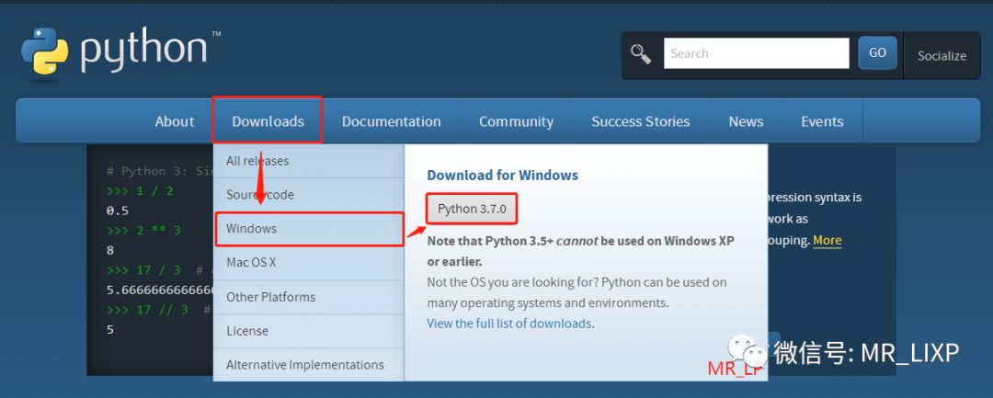Open the Community navigation menu
Image resolution: width=993 pixels, height=398 pixels.
pos(516,121)
